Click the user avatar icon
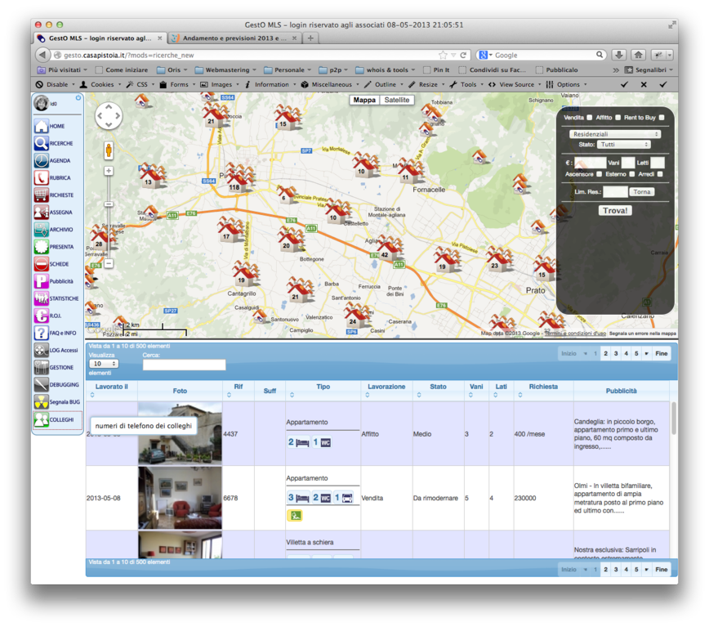 point(41,103)
